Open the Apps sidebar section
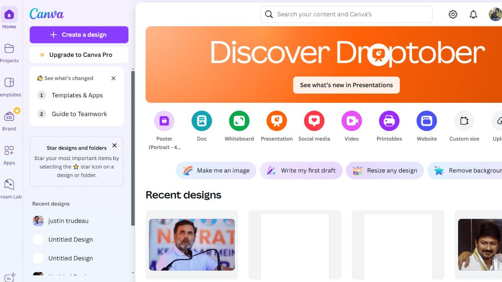Screen dimensions: 502x282 [x=9, y=155]
